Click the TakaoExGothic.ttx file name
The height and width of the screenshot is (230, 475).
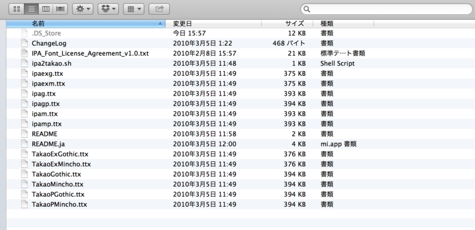pos(60,154)
